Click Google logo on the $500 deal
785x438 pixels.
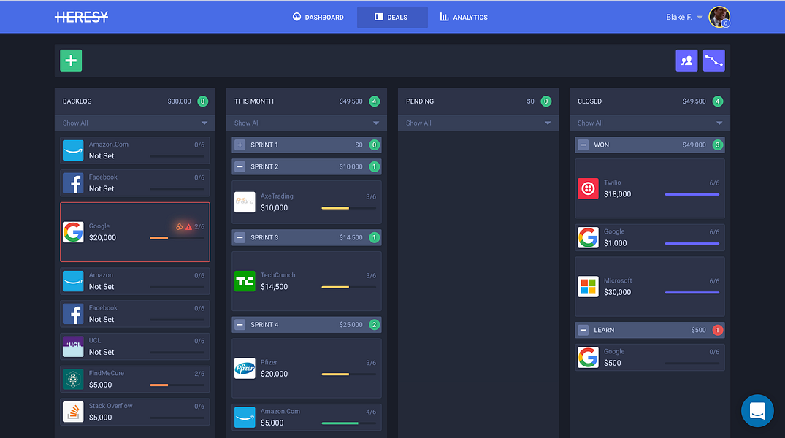coord(588,358)
